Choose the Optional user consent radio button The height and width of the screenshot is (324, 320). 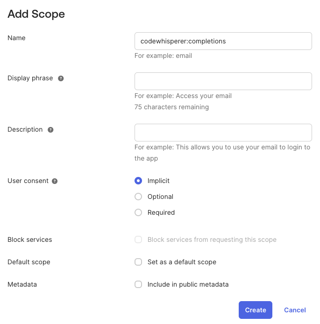[138, 197]
